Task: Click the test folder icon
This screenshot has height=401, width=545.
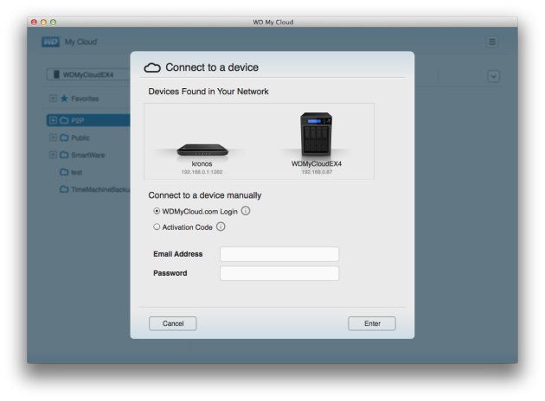Action: coord(64,172)
